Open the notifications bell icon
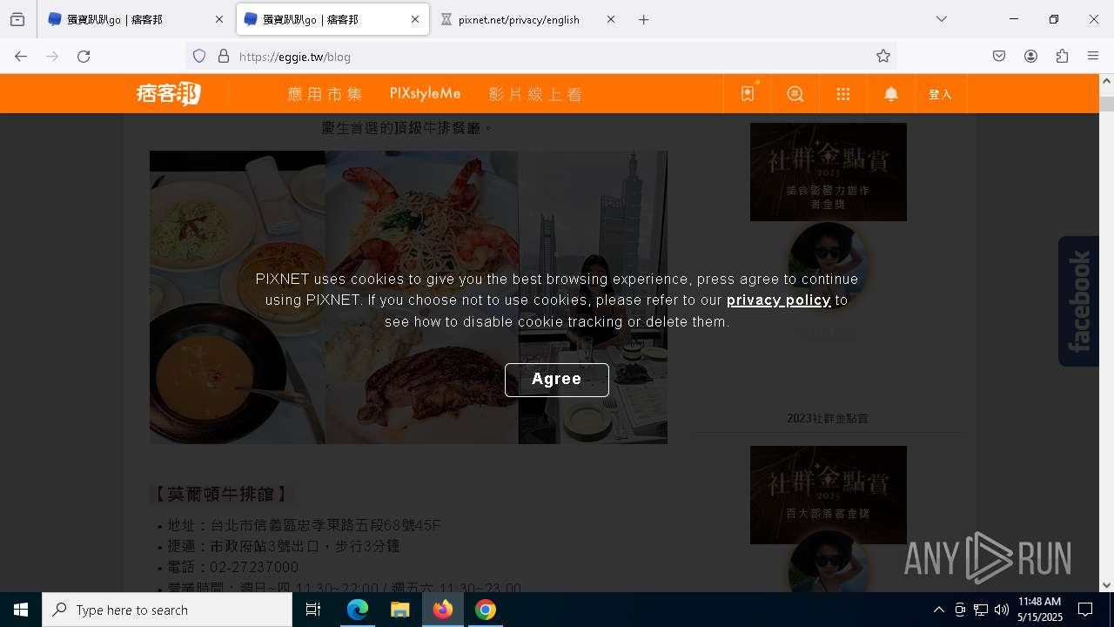 tap(891, 94)
